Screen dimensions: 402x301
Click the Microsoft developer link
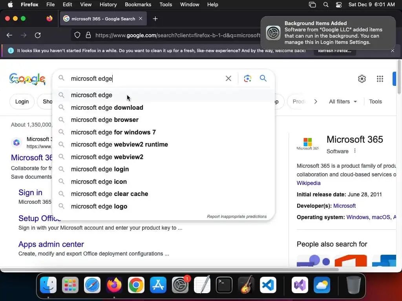coord(344,206)
